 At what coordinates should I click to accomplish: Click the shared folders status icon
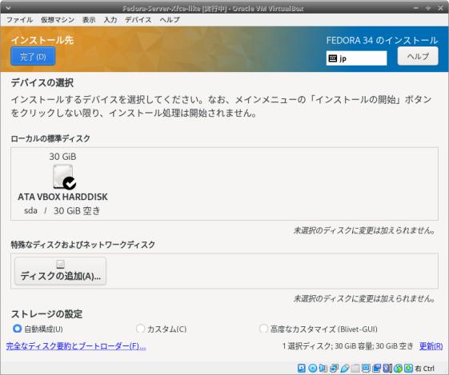tap(355, 368)
